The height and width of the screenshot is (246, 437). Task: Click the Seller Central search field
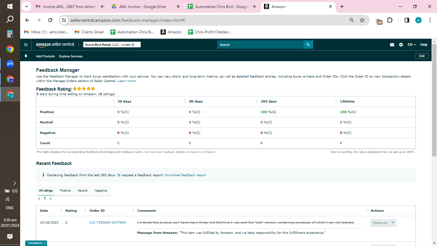coord(260,45)
